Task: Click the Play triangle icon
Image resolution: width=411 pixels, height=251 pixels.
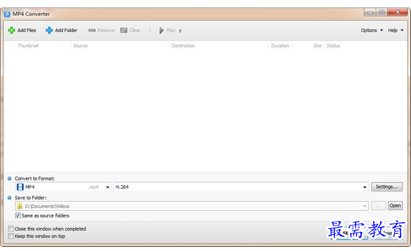Action: pyautogui.click(x=162, y=30)
